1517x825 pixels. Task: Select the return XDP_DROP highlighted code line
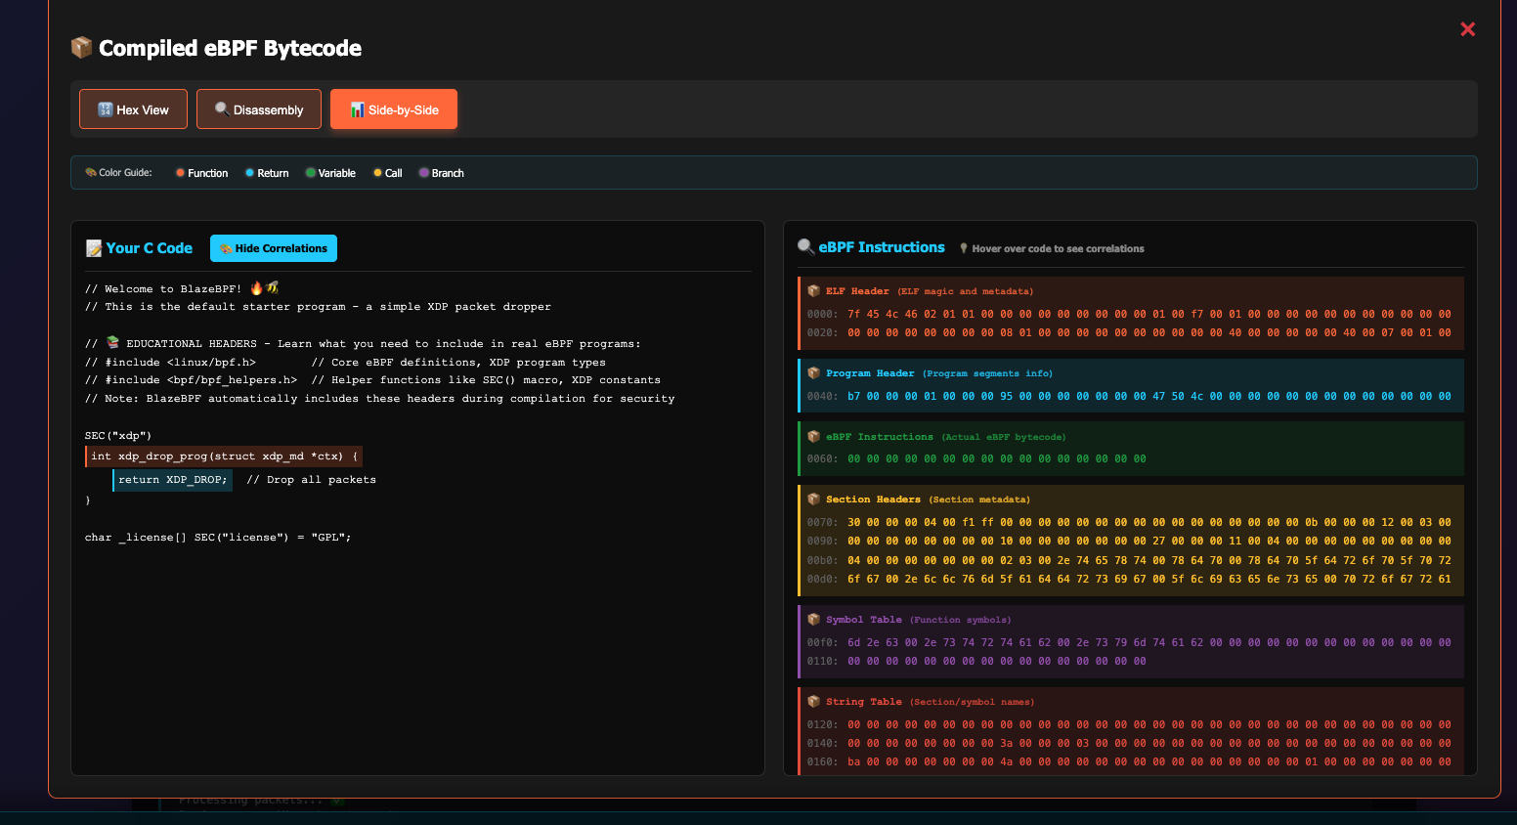coord(172,480)
